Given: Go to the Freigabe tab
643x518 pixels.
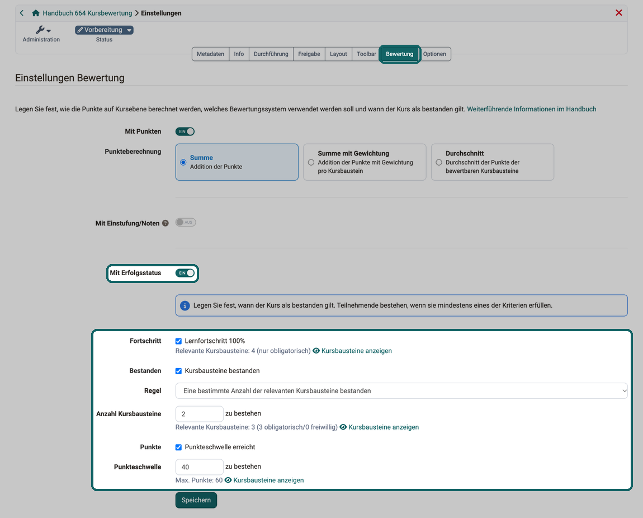Looking at the screenshot, I should click(309, 54).
